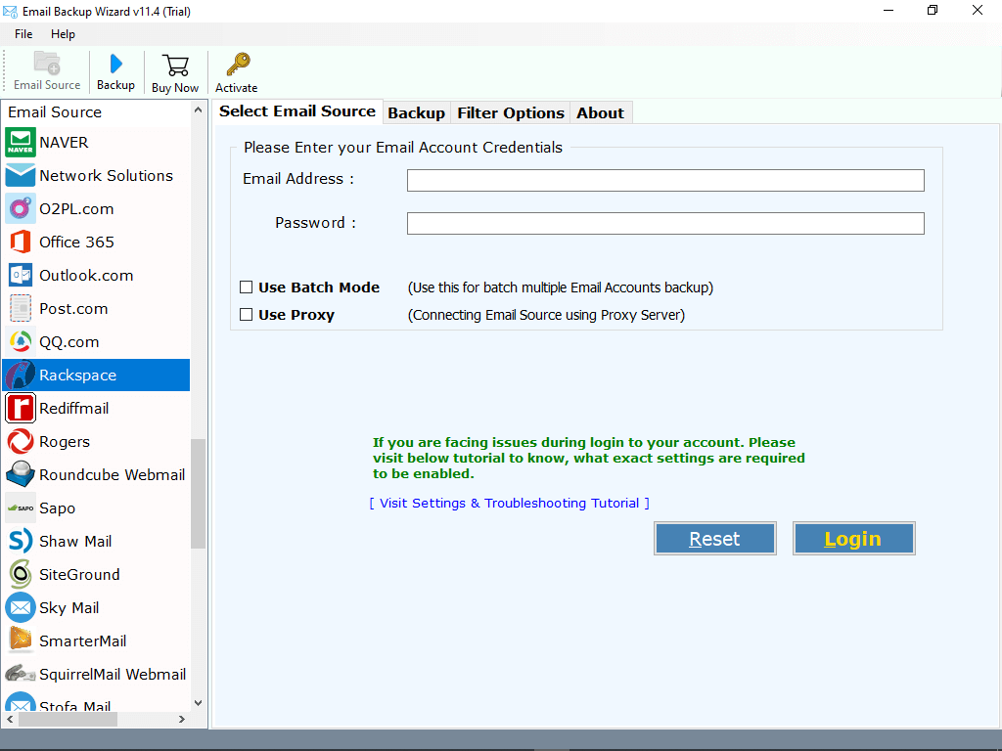Select the Network Solutions envelope icon

21,176
